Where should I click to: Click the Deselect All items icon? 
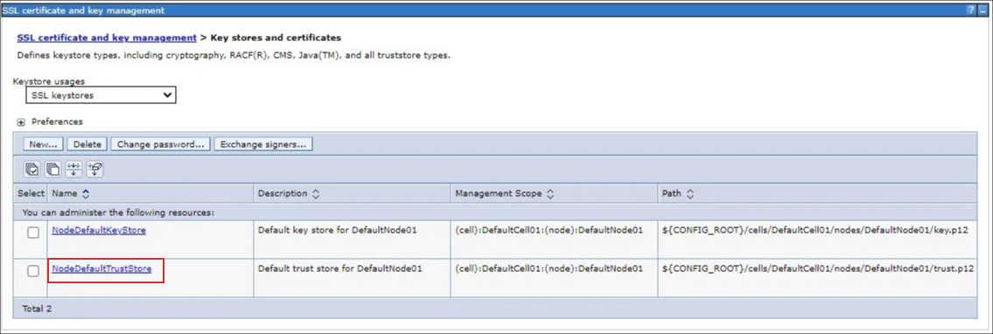(53, 169)
